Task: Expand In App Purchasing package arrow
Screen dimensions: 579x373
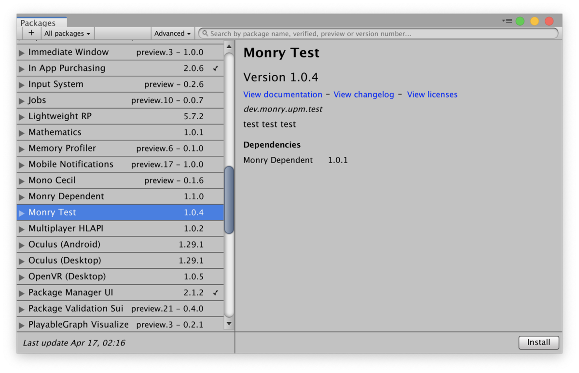Action: point(21,69)
